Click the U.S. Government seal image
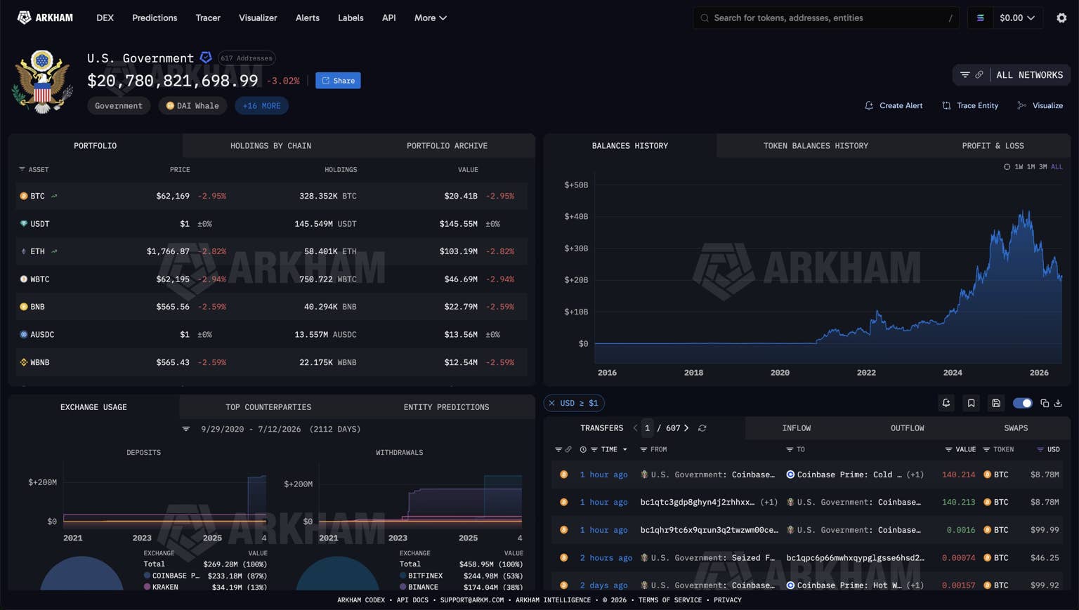Image resolution: width=1079 pixels, height=610 pixels. click(42, 81)
